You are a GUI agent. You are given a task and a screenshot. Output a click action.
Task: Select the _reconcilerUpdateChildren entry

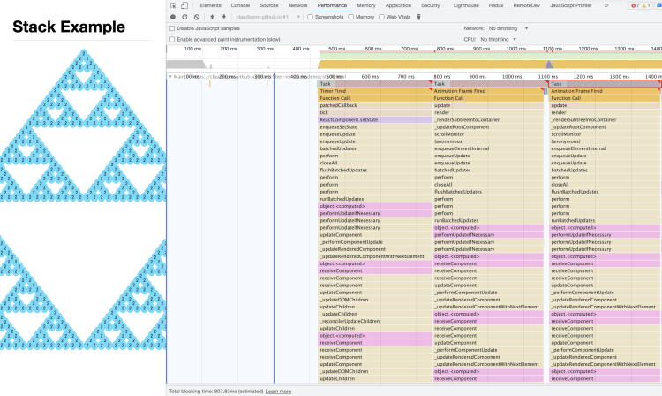374,321
